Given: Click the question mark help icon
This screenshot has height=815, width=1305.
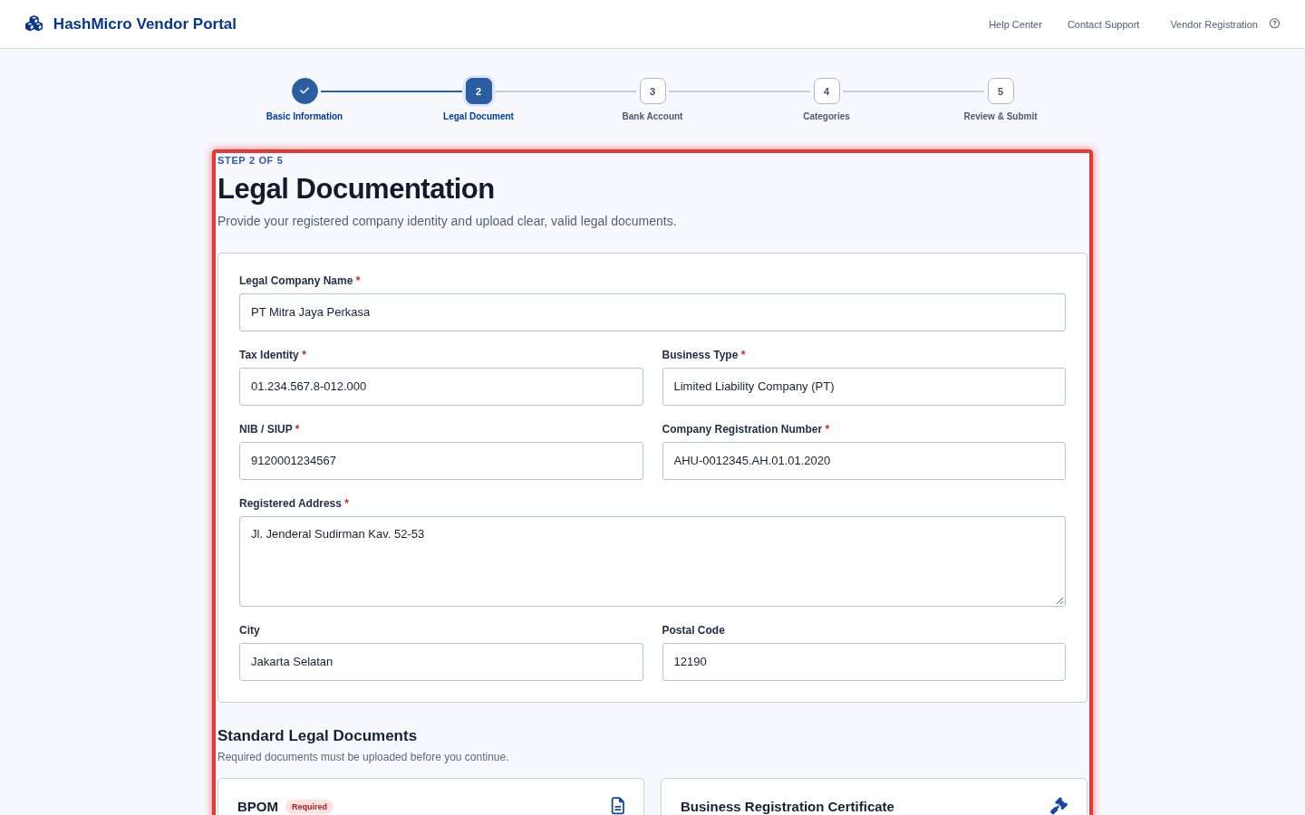Looking at the screenshot, I should pyautogui.click(x=1274, y=24).
